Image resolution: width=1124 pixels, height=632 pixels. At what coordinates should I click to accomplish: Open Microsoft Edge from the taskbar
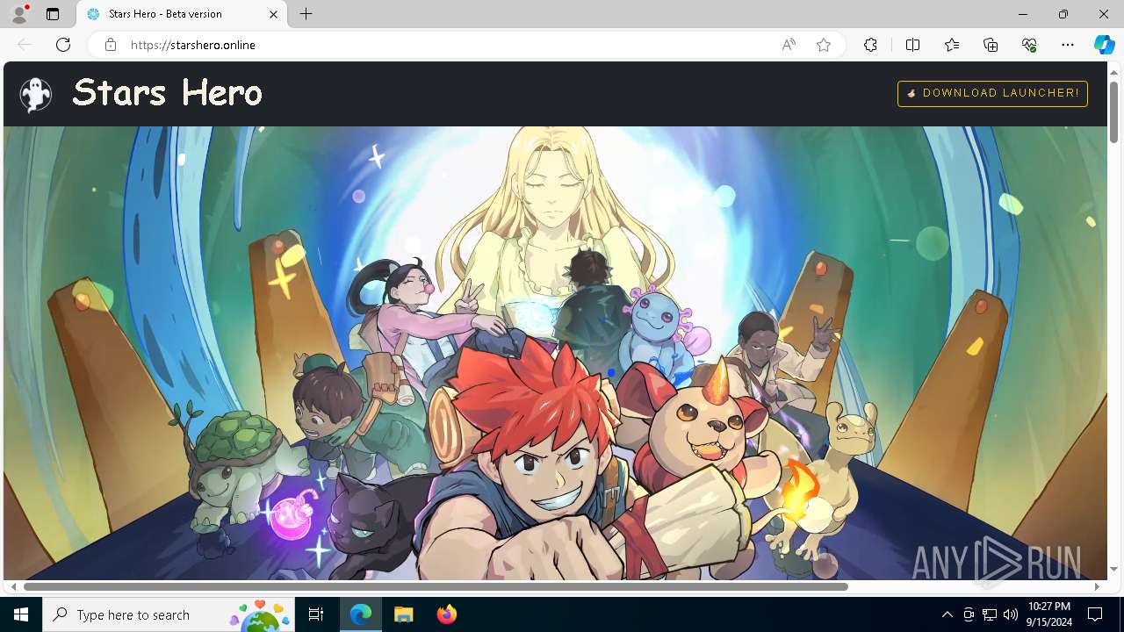click(x=361, y=614)
